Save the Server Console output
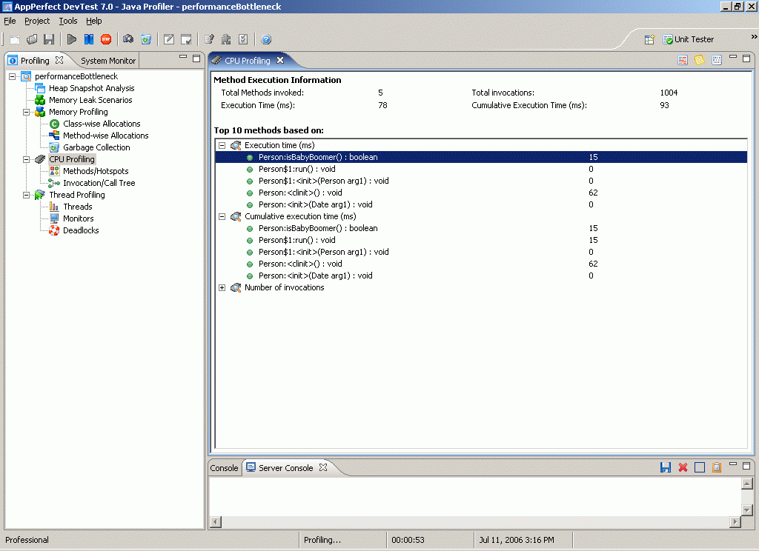759x551 pixels. coord(666,467)
